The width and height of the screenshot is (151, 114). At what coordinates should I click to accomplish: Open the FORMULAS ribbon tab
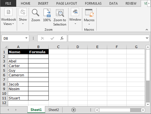click(x=93, y=4)
